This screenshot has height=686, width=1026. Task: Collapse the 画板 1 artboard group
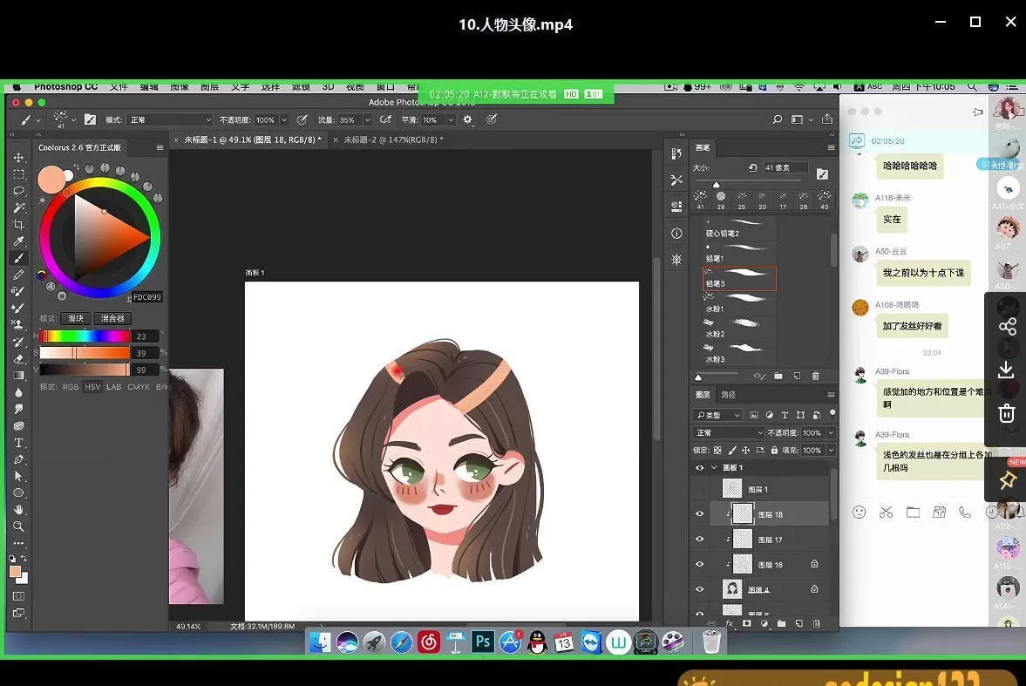(x=714, y=468)
